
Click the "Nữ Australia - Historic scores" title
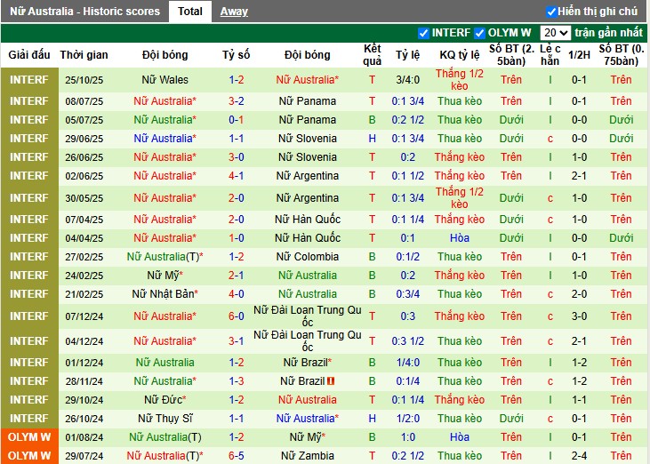coord(85,12)
